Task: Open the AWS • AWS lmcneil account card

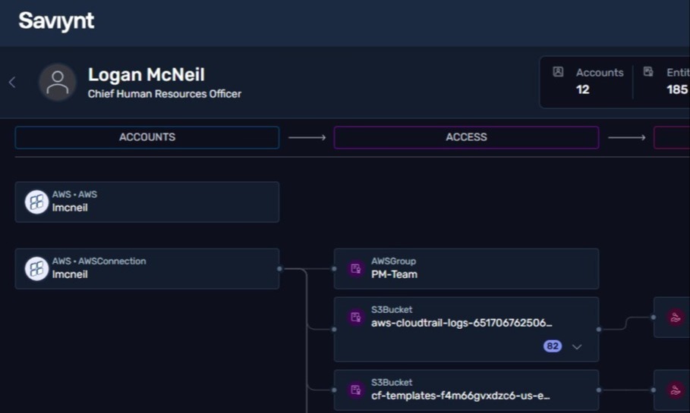Action: pos(147,202)
